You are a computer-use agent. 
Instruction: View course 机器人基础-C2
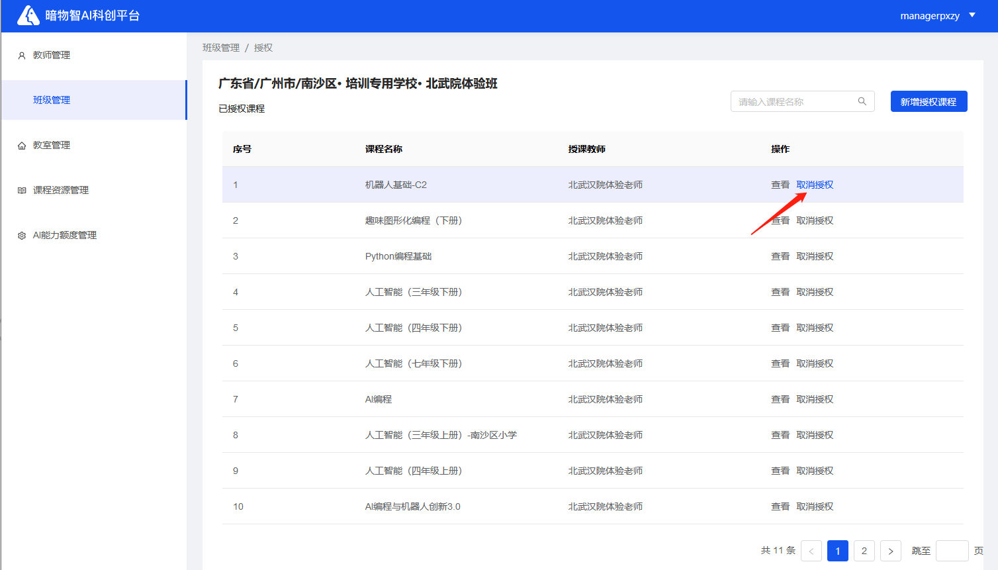pos(780,185)
